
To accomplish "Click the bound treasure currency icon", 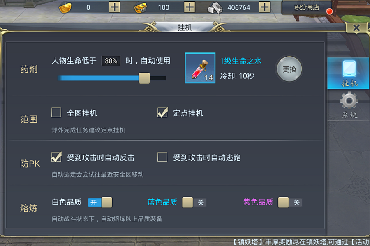I will (140, 8).
